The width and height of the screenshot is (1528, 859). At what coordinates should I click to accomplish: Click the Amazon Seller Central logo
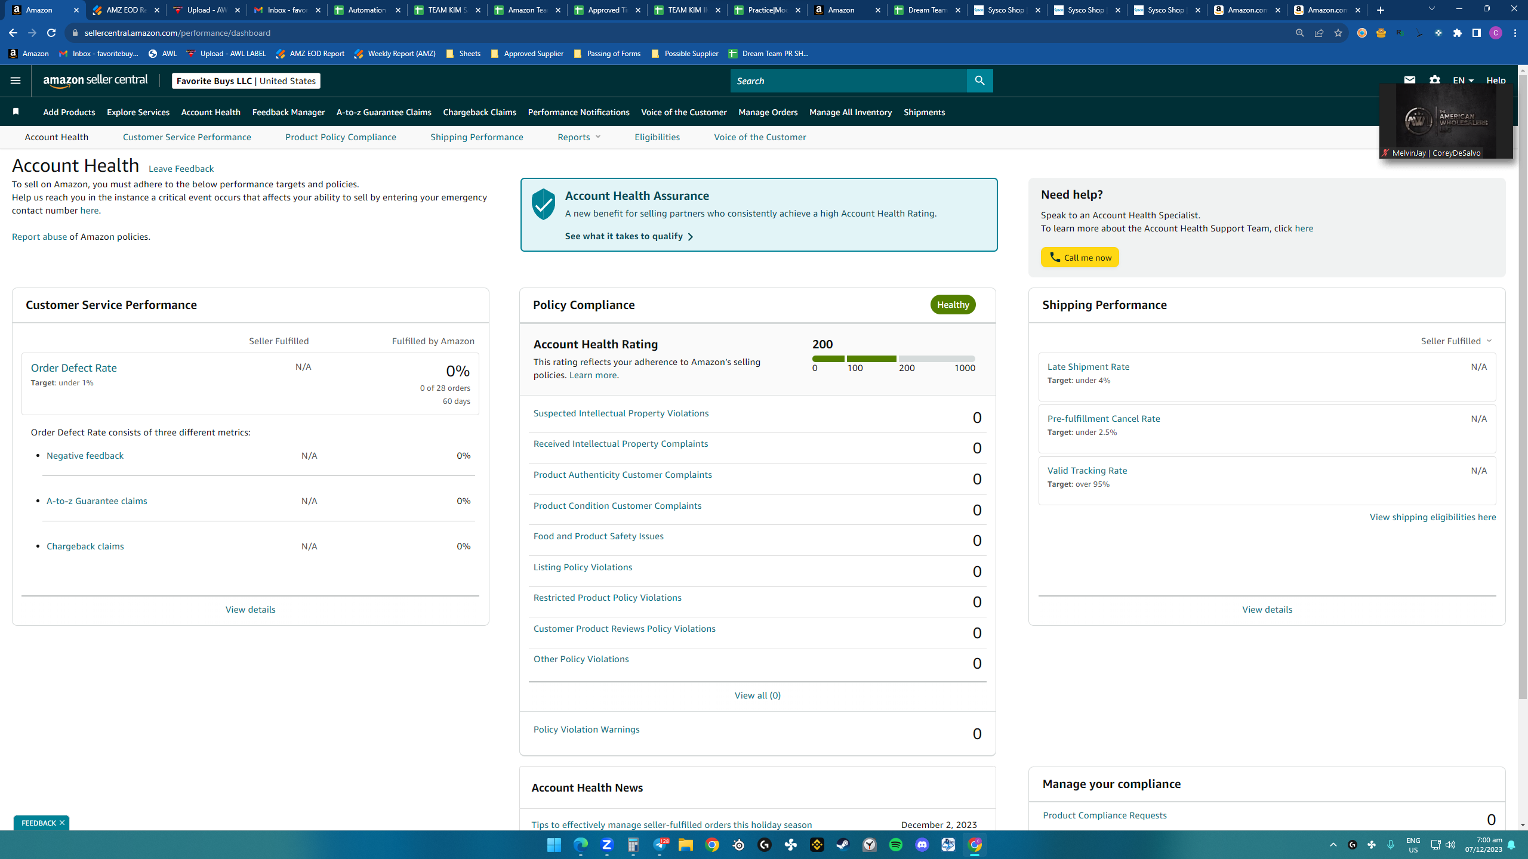pyautogui.click(x=95, y=81)
